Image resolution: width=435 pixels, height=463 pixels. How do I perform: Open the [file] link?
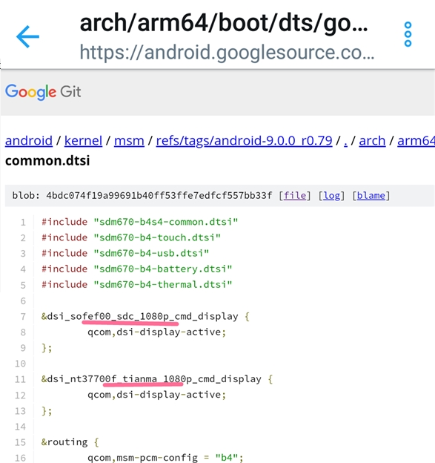pos(295,195)
